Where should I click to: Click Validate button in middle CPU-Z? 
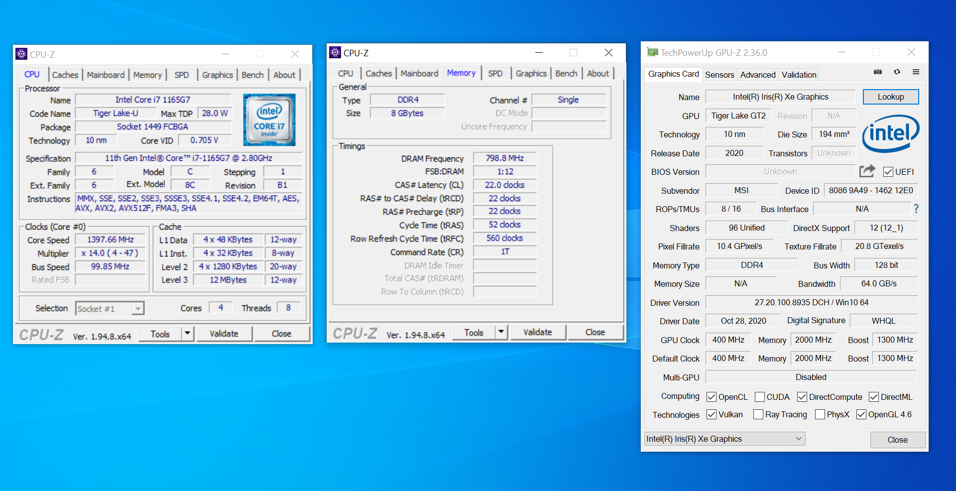coord(537,332)
